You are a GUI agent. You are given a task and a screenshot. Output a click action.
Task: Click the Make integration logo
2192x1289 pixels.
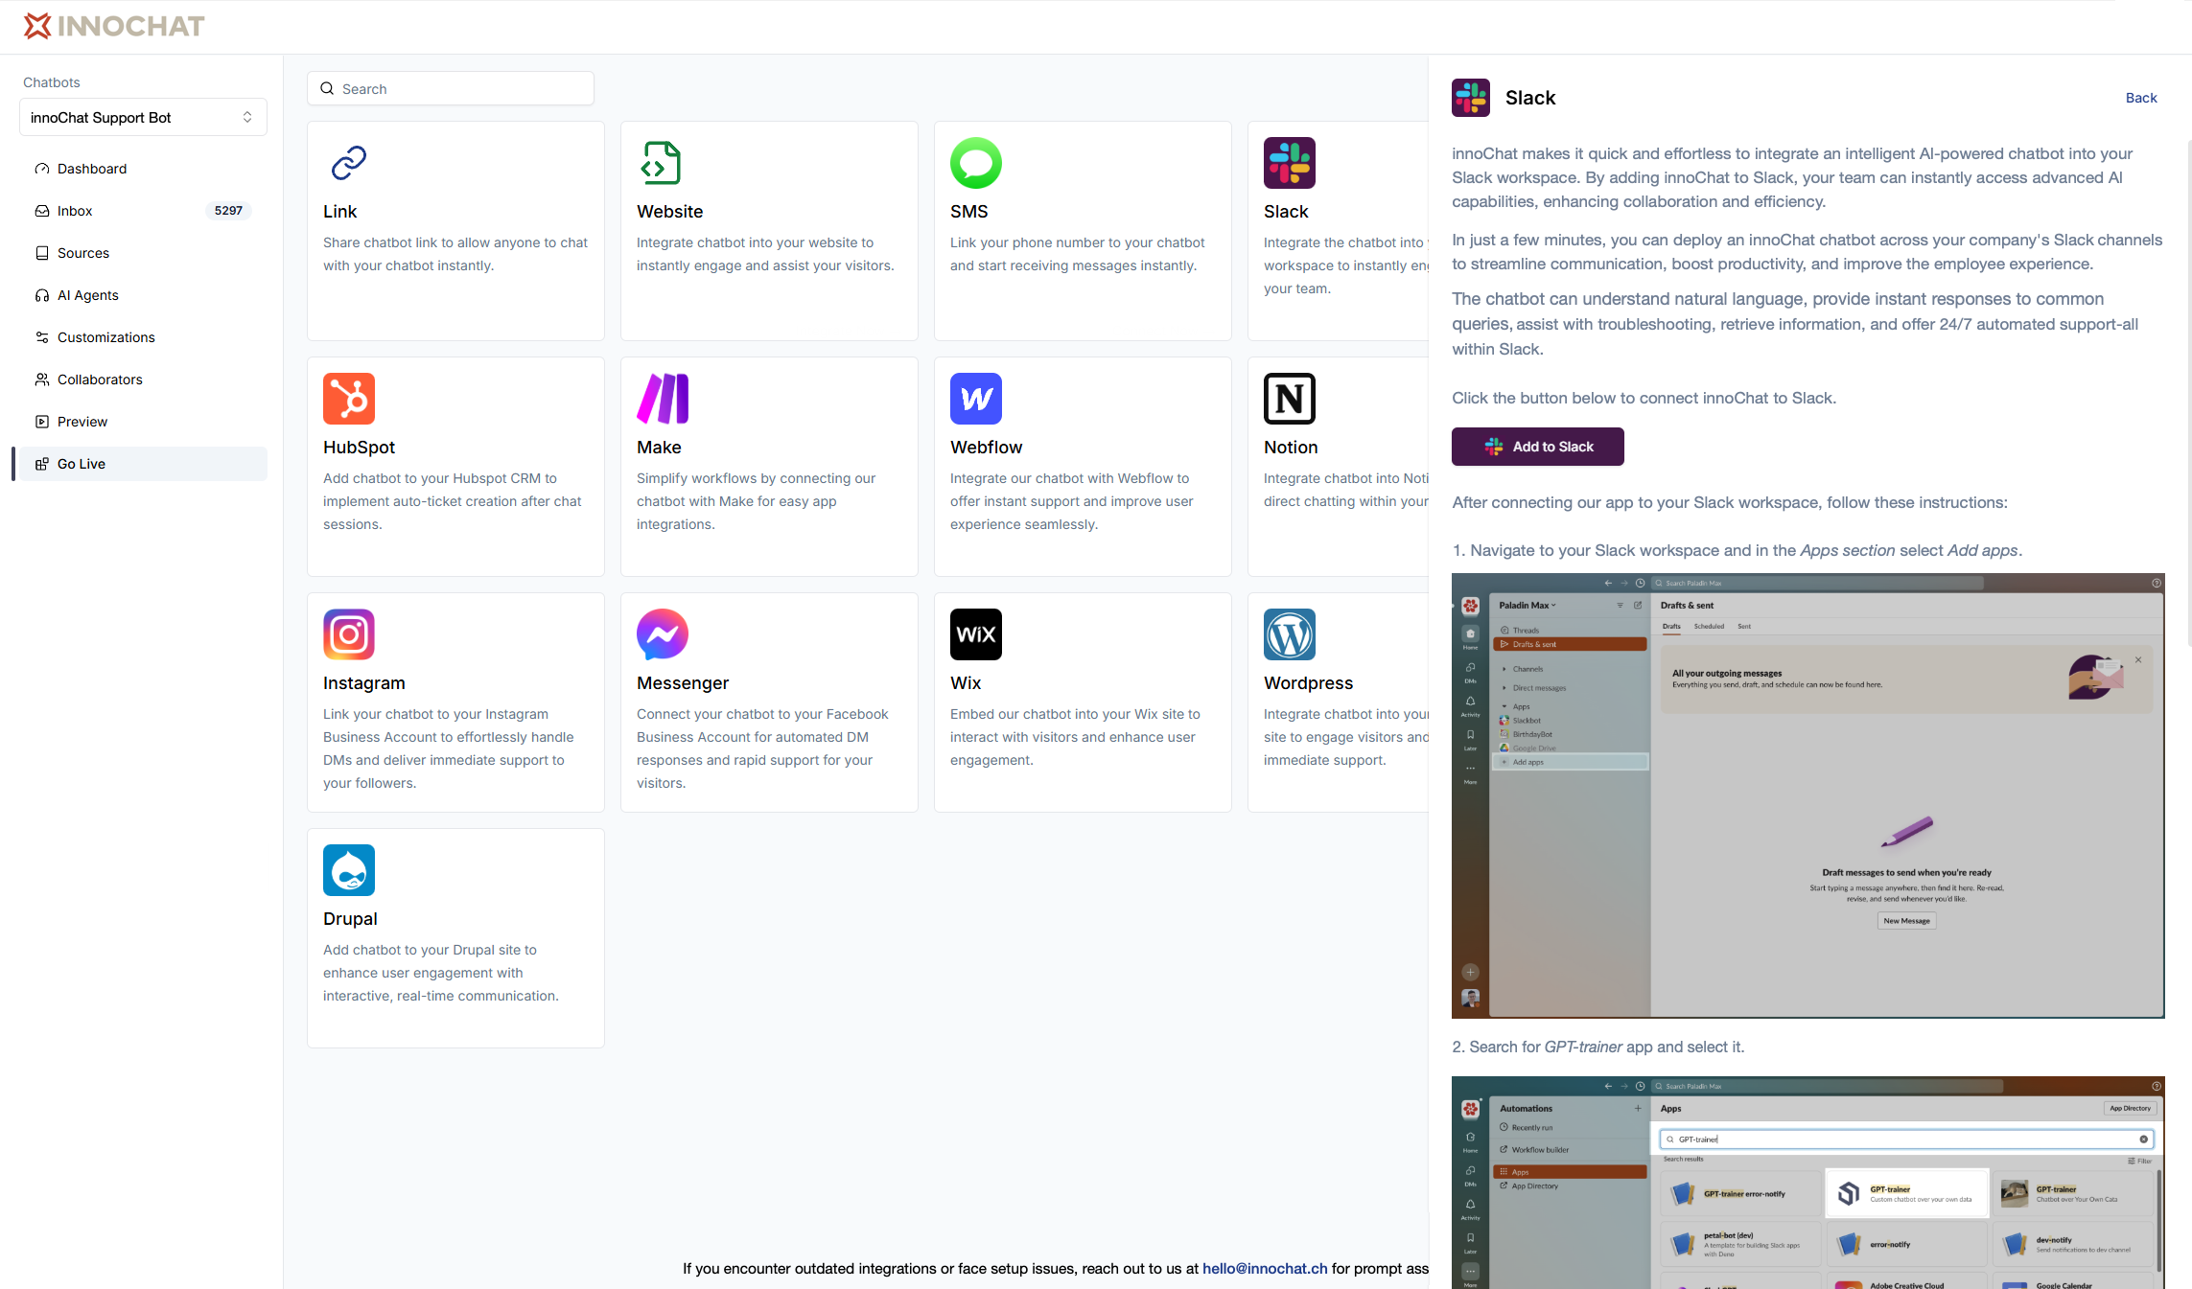[662, 399]
